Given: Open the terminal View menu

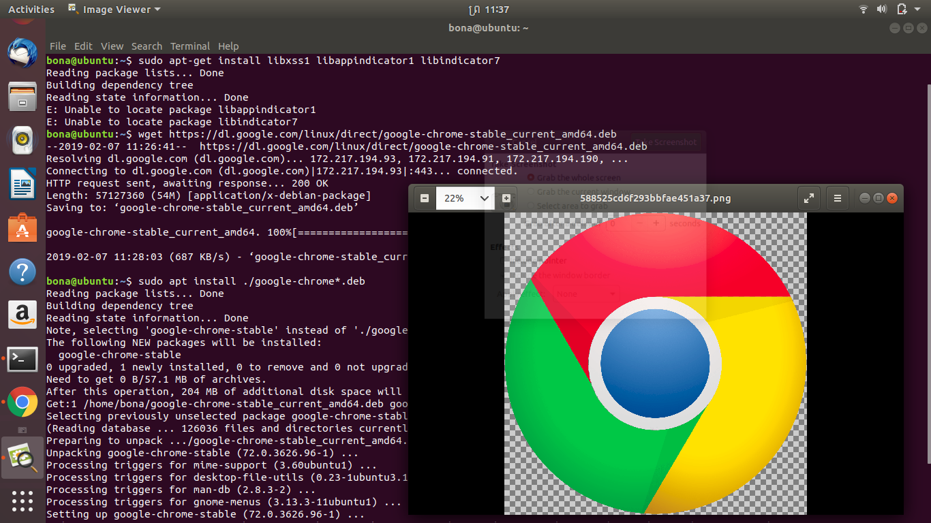Looking at the screenshot, I should click(112, 46).
